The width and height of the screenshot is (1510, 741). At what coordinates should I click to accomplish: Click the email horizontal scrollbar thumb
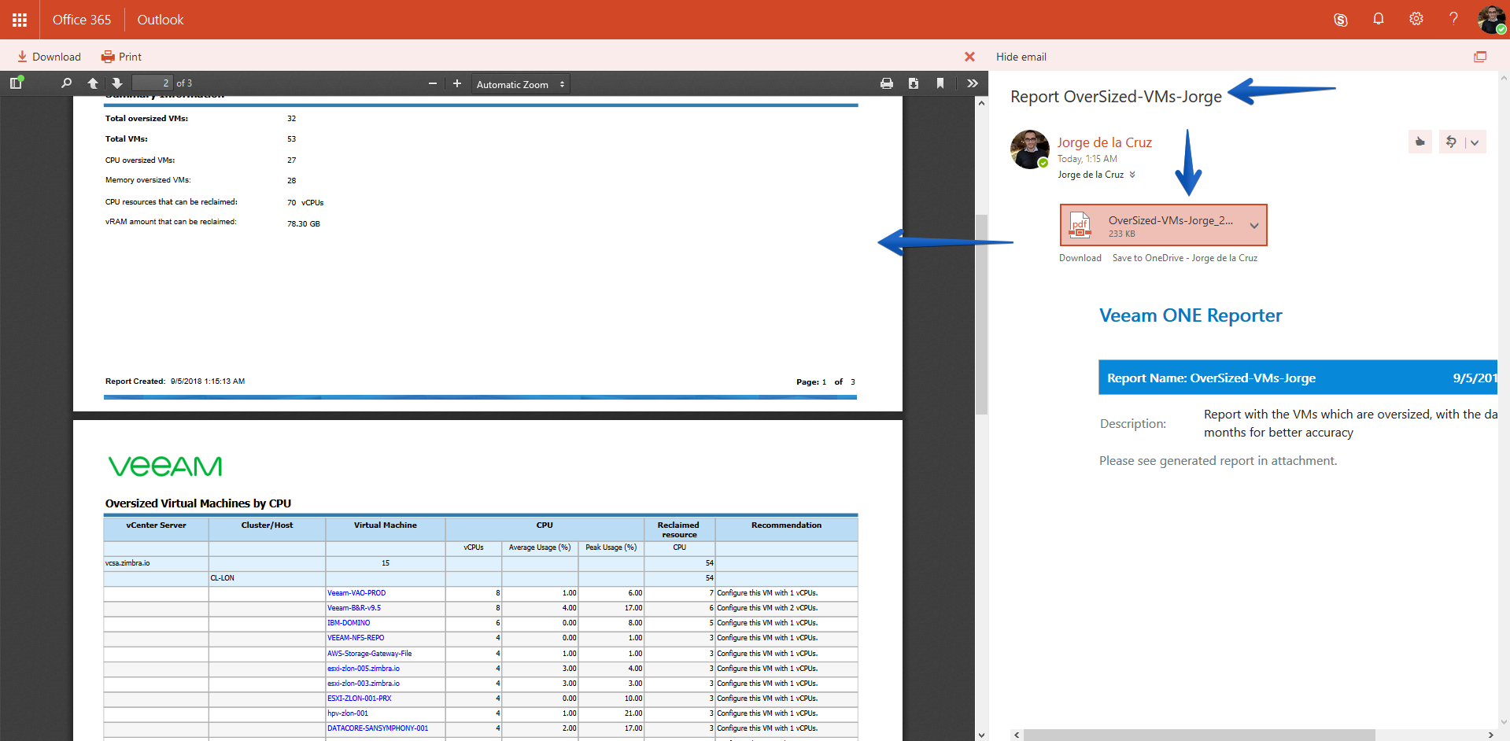coord(1199,735)
